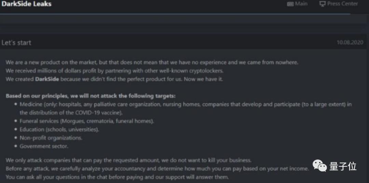Open the Main menu item label
Screen dimensions: 369x183
(x=301, y=4)
